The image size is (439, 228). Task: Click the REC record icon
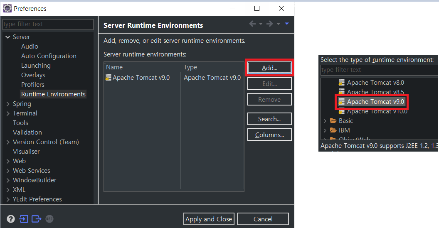[49, 219]
